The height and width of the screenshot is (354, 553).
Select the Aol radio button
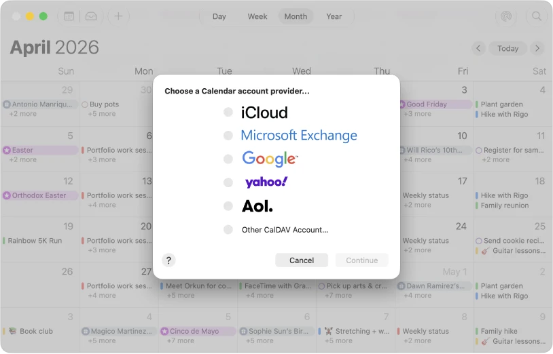click(228, 206)
